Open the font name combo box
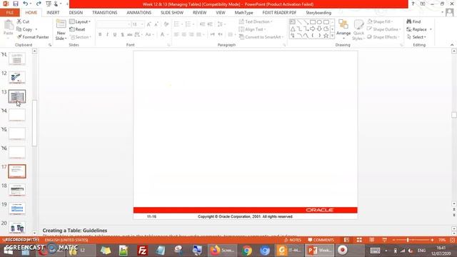457x257 pixels. point(114,24)
